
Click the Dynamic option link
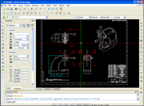click(35, 99)
